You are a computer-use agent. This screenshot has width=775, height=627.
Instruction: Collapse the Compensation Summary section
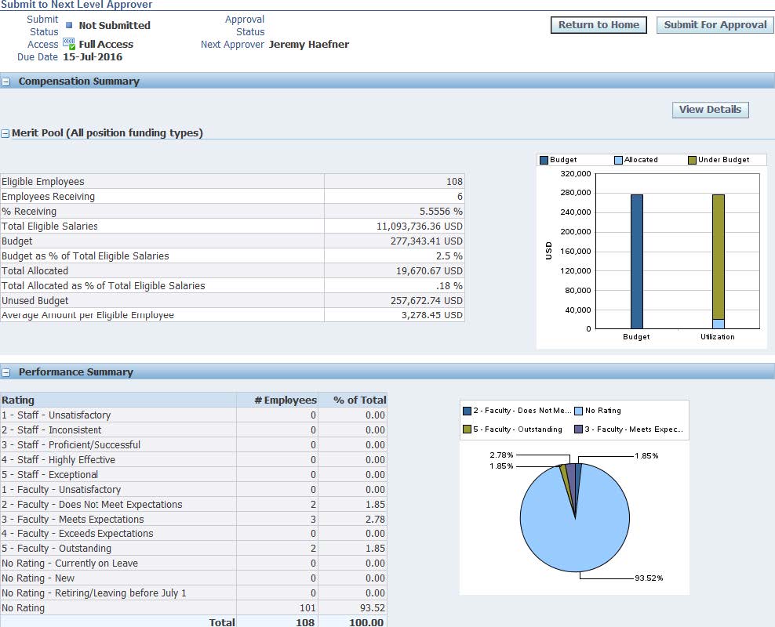pyautogui.click(x=6, y=82)
